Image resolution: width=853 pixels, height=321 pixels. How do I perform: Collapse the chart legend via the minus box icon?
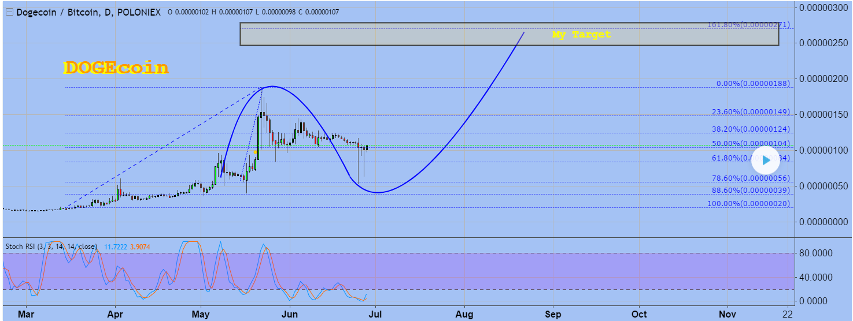9,12
